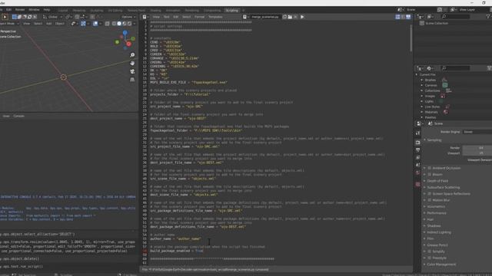The height and width of the screenshot is (276, 492).
Task: Open the Format menu in text editor
Action: [x=199, y=17]
